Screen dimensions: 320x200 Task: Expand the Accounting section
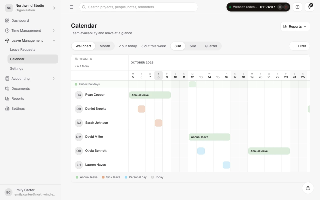coord(30,78)
